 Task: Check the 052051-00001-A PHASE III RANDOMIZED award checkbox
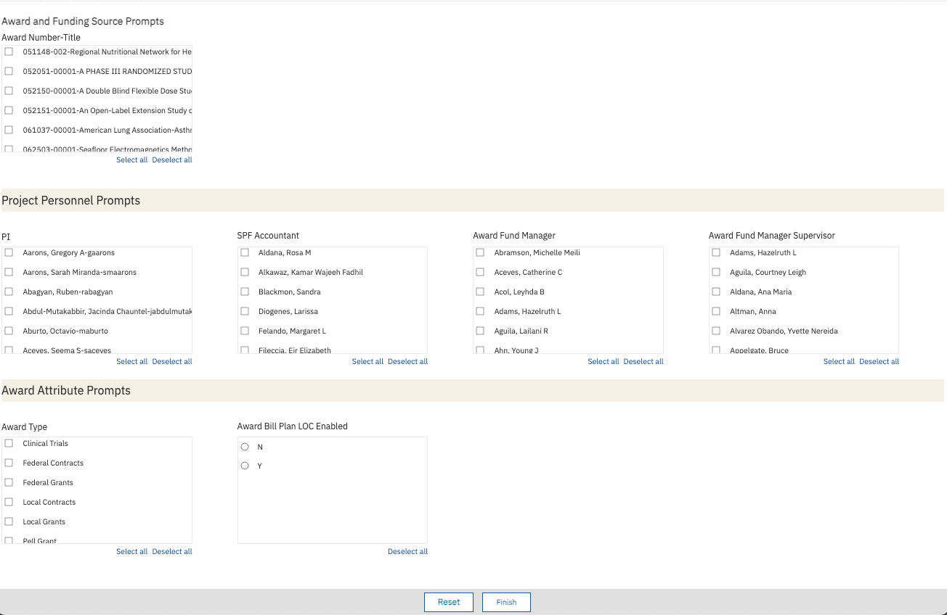coord(9,71)
